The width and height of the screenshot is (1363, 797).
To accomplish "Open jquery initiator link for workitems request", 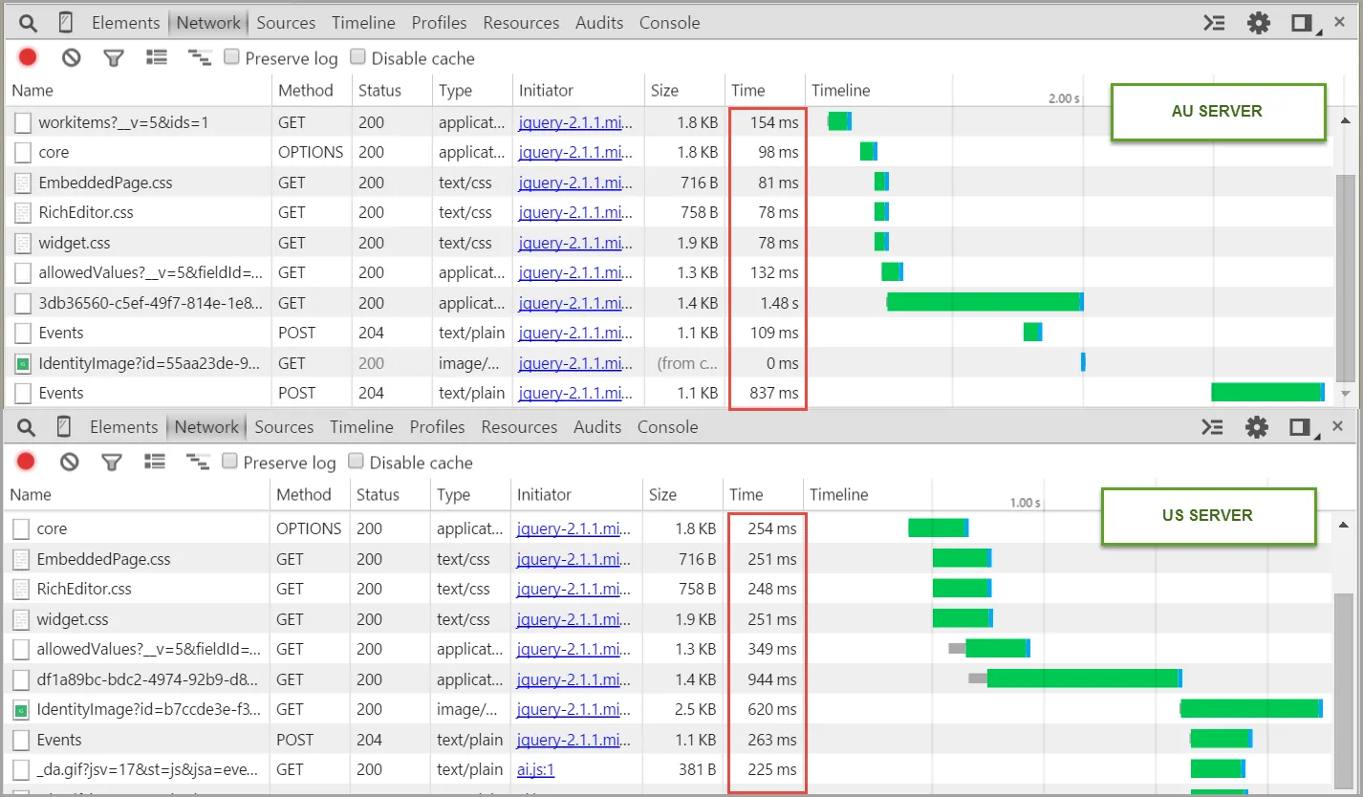I will [575, 122].
